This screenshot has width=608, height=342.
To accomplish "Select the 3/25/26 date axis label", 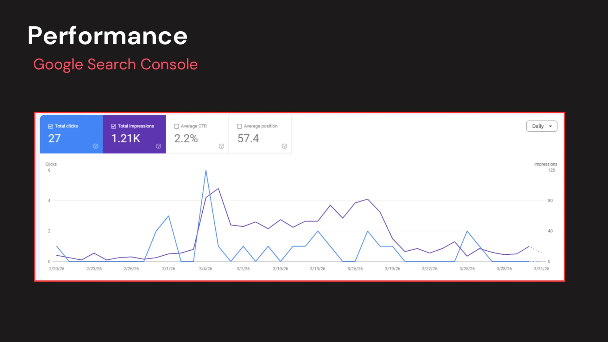I will (467, 269).
